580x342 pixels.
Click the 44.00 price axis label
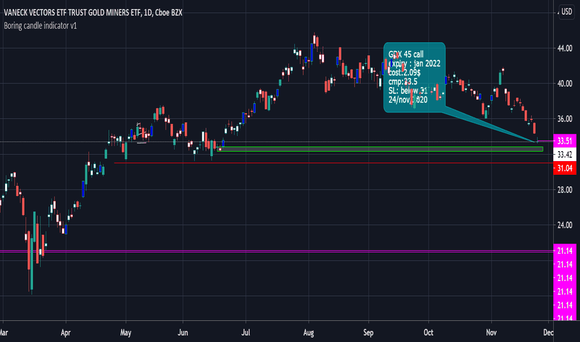[565, 49]
